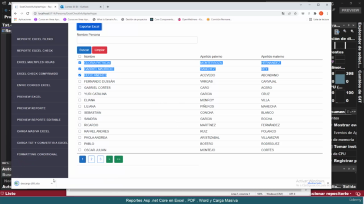Open the Aplicaciones bookmark shortcut
364x204 pixels.
pyautogui.click(x=23, y=19)
